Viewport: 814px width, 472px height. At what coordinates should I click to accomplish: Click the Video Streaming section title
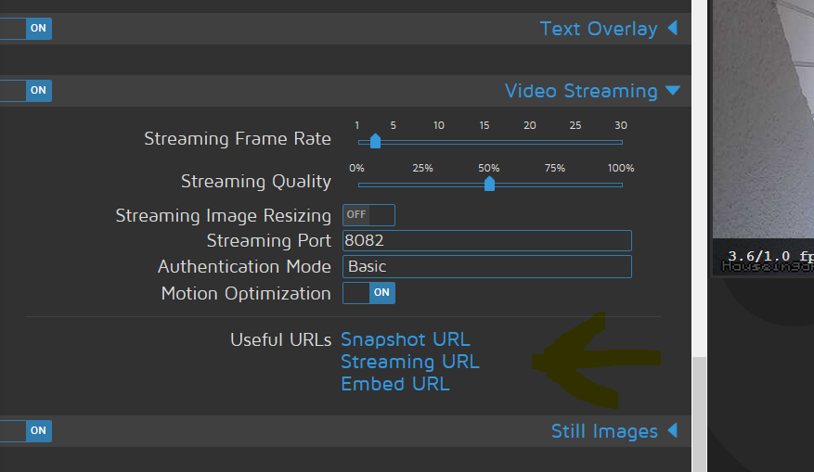point(581,91)
